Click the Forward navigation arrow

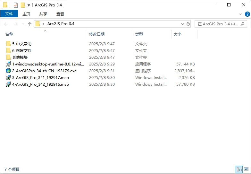point(15,24)
